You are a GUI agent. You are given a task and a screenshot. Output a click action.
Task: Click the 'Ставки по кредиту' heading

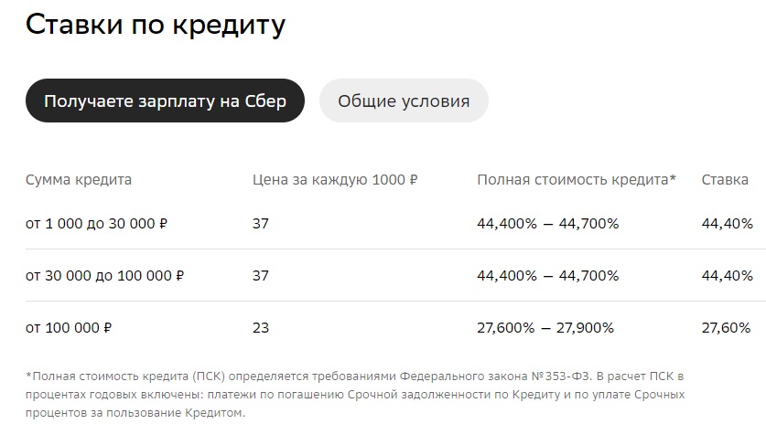156,25
